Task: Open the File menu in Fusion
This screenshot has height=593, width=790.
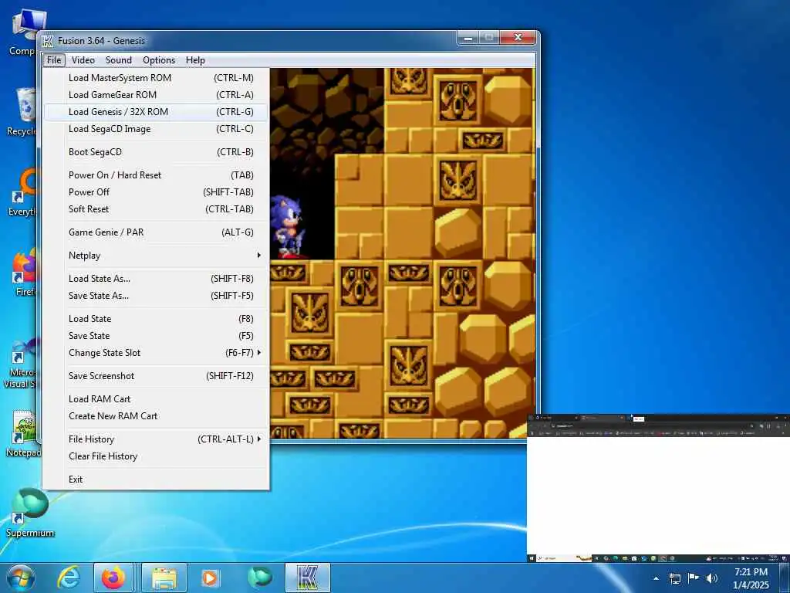Action: click(x=54, y=60)
